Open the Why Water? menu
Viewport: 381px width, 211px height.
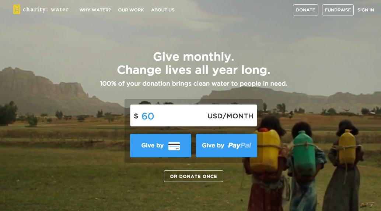[95, 10]
